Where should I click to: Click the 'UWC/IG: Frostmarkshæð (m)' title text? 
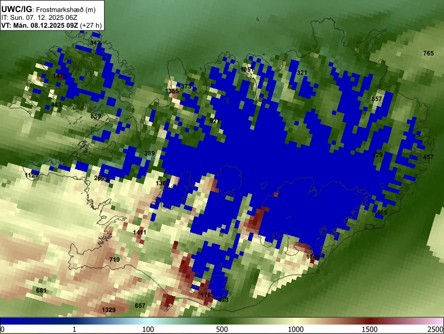point(49,9)
